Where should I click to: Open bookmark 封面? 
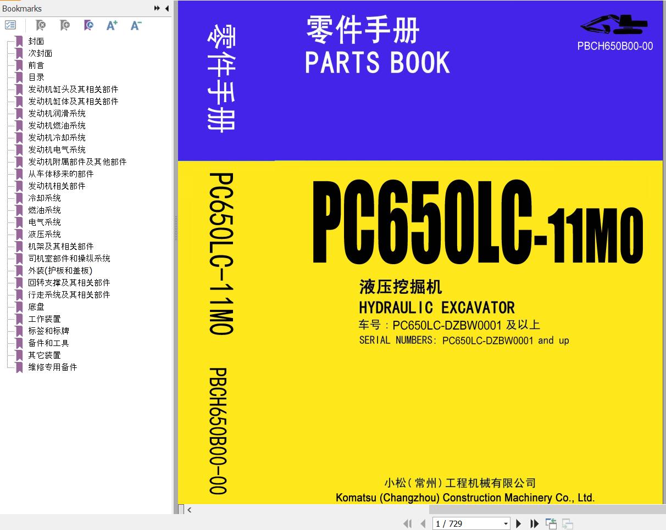tap(36, 41)
